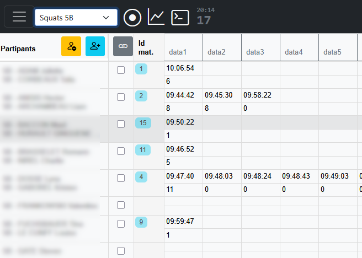362x258 pixels.
Task: Click the mat id badge 1
Action: (141, 69)
